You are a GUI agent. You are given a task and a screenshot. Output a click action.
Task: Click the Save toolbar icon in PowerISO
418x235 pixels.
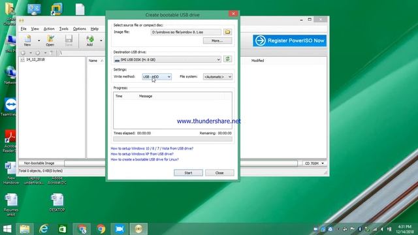tap(69, 40)
